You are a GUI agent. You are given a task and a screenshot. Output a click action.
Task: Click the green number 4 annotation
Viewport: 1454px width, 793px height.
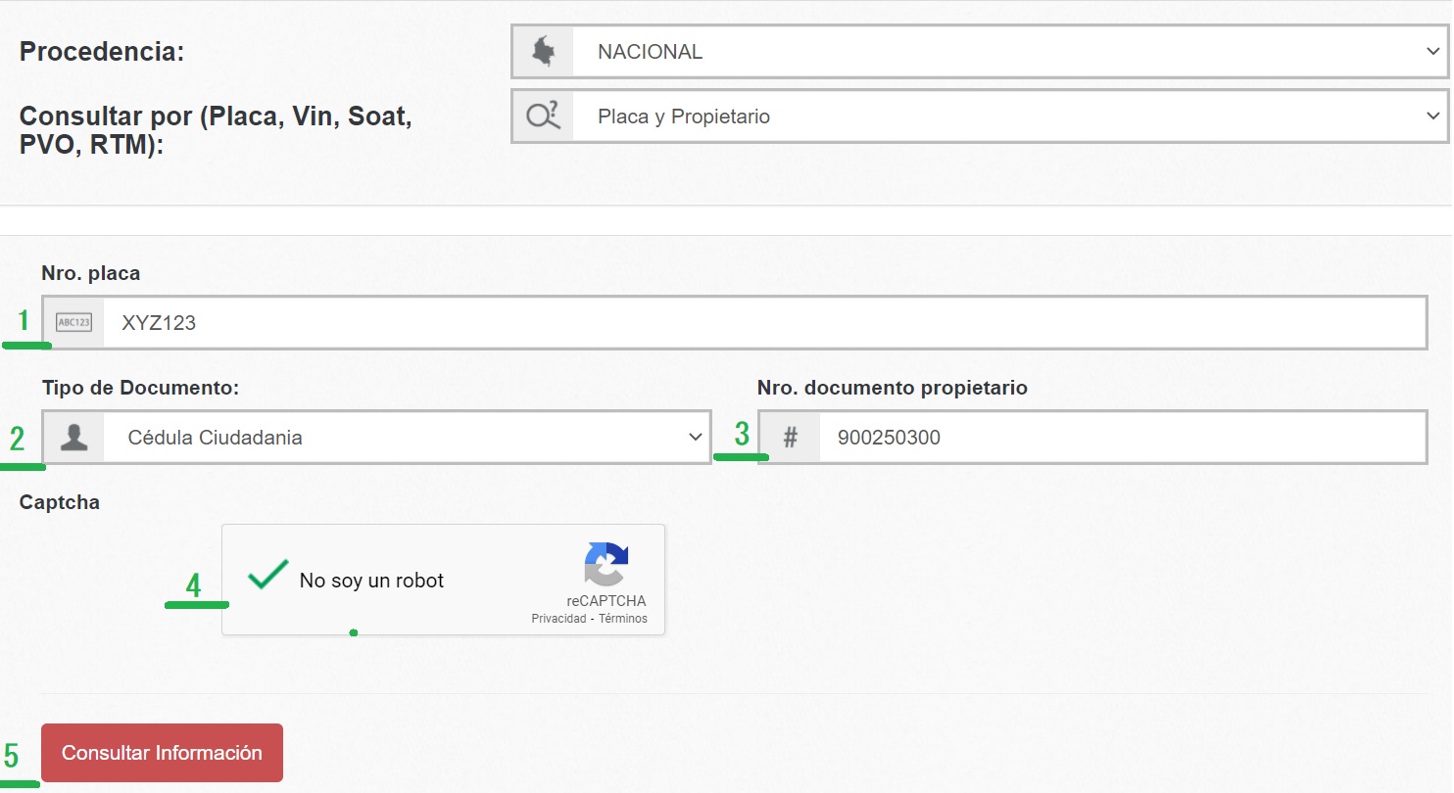(193, 585)
